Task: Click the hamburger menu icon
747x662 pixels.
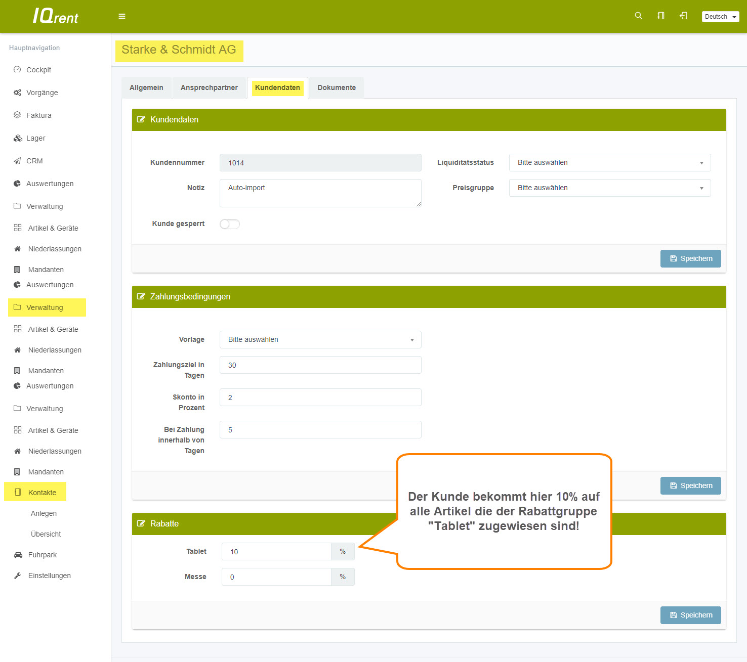Action: point(122,16)
